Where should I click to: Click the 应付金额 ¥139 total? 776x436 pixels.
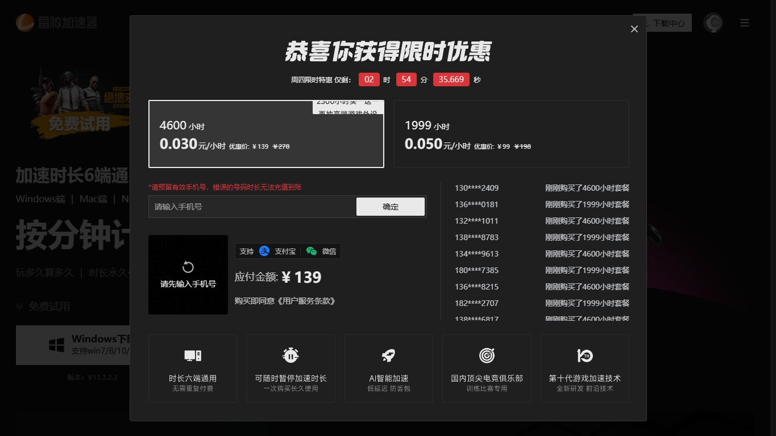point(278,277)
